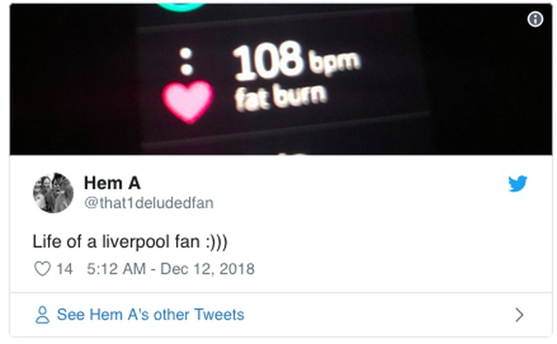Viewport: 557px width, 344px height.
Task: Open the 5:12 AM - Dec 12, 2018 timestamp
Action: coord(169,268)
